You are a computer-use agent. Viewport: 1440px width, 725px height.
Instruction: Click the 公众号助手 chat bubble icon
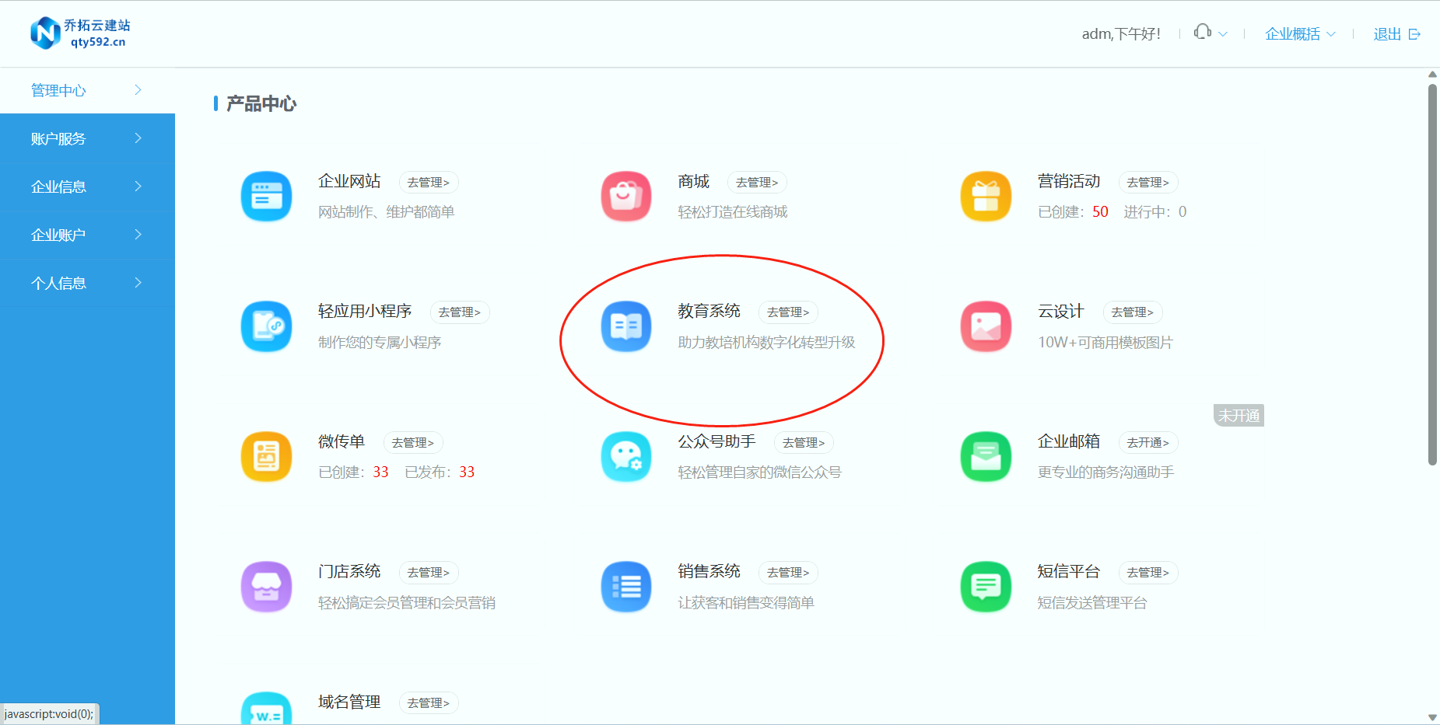[x=625, y=457]
